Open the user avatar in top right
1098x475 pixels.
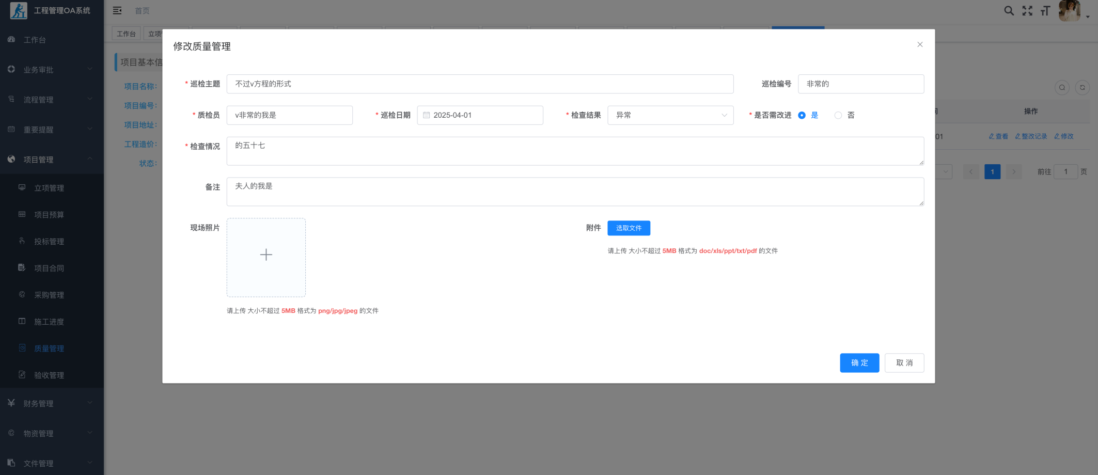click(x=1069, y=11)
